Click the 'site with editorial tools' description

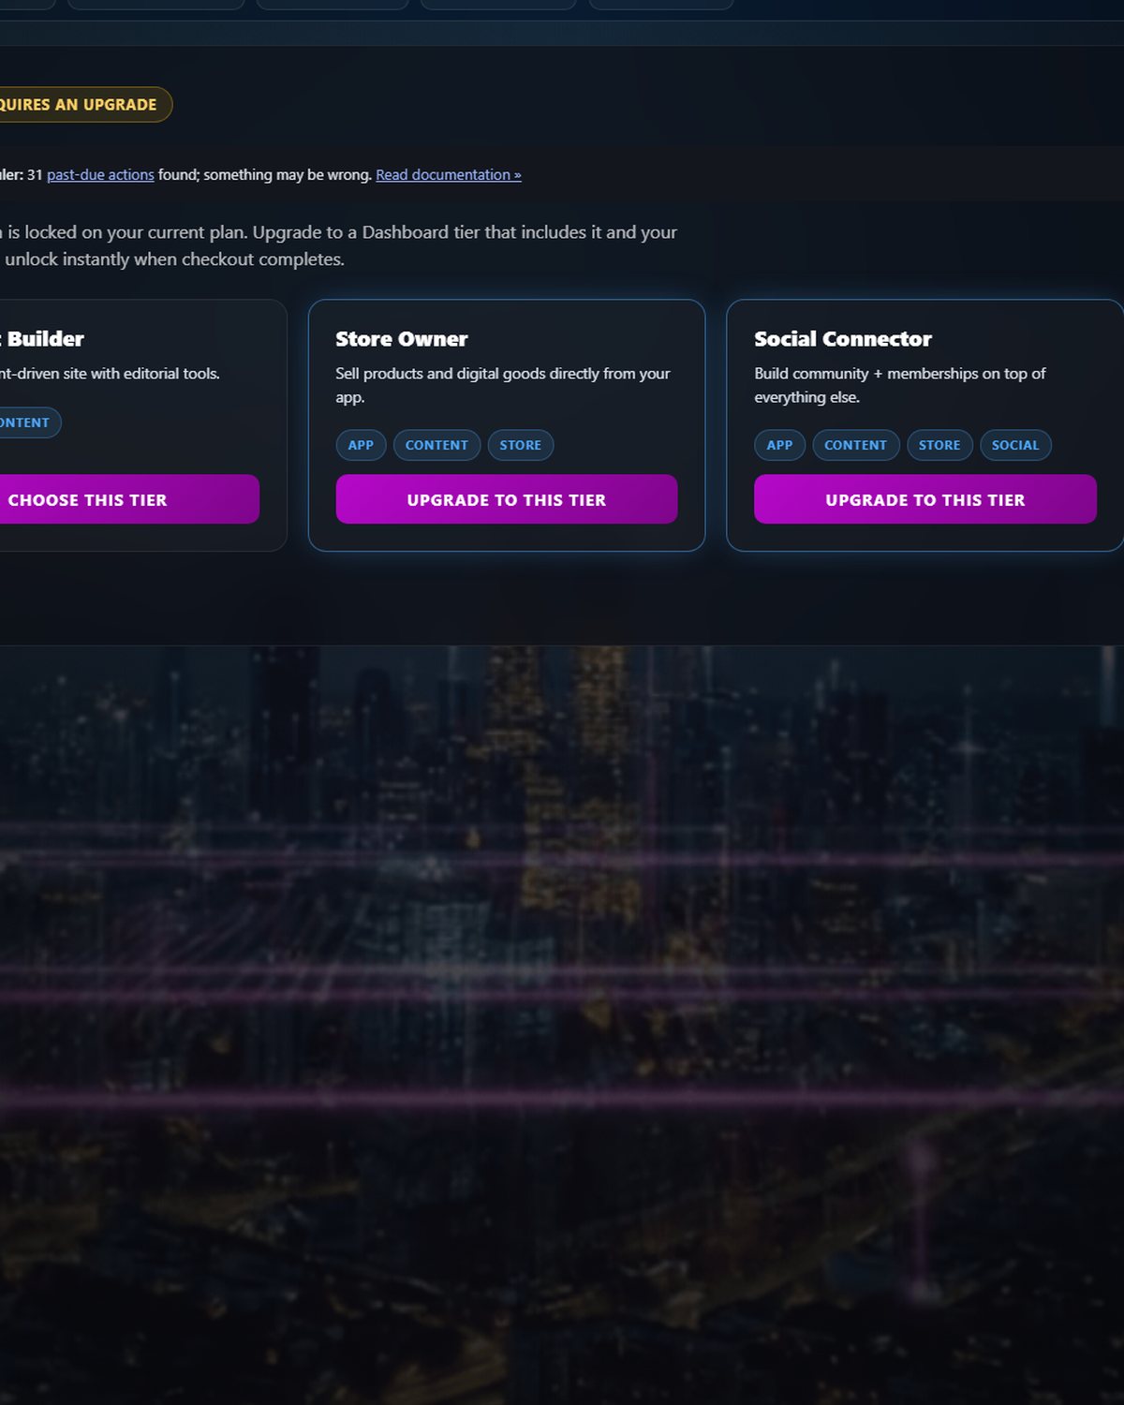pyautogui.click(x=110, y=374)
